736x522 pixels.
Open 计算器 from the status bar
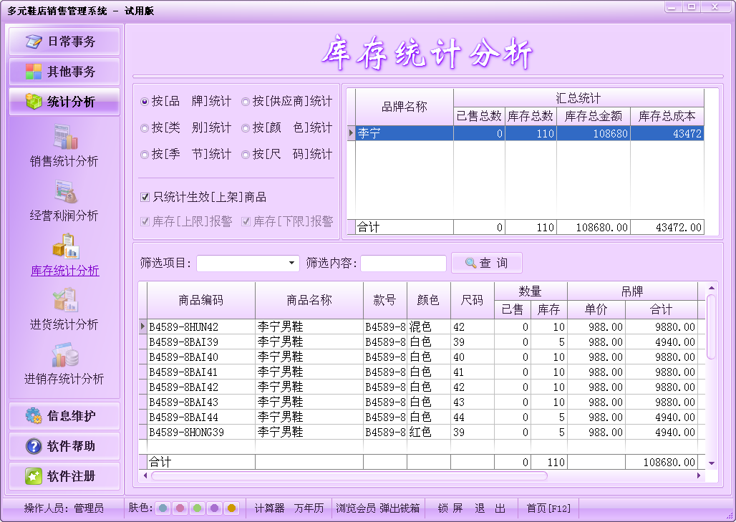[269, 508]
